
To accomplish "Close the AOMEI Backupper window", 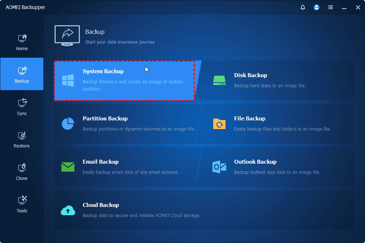I will click(358, 8).
